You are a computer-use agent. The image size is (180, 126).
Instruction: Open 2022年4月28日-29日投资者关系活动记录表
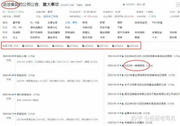tap(148, 56)
